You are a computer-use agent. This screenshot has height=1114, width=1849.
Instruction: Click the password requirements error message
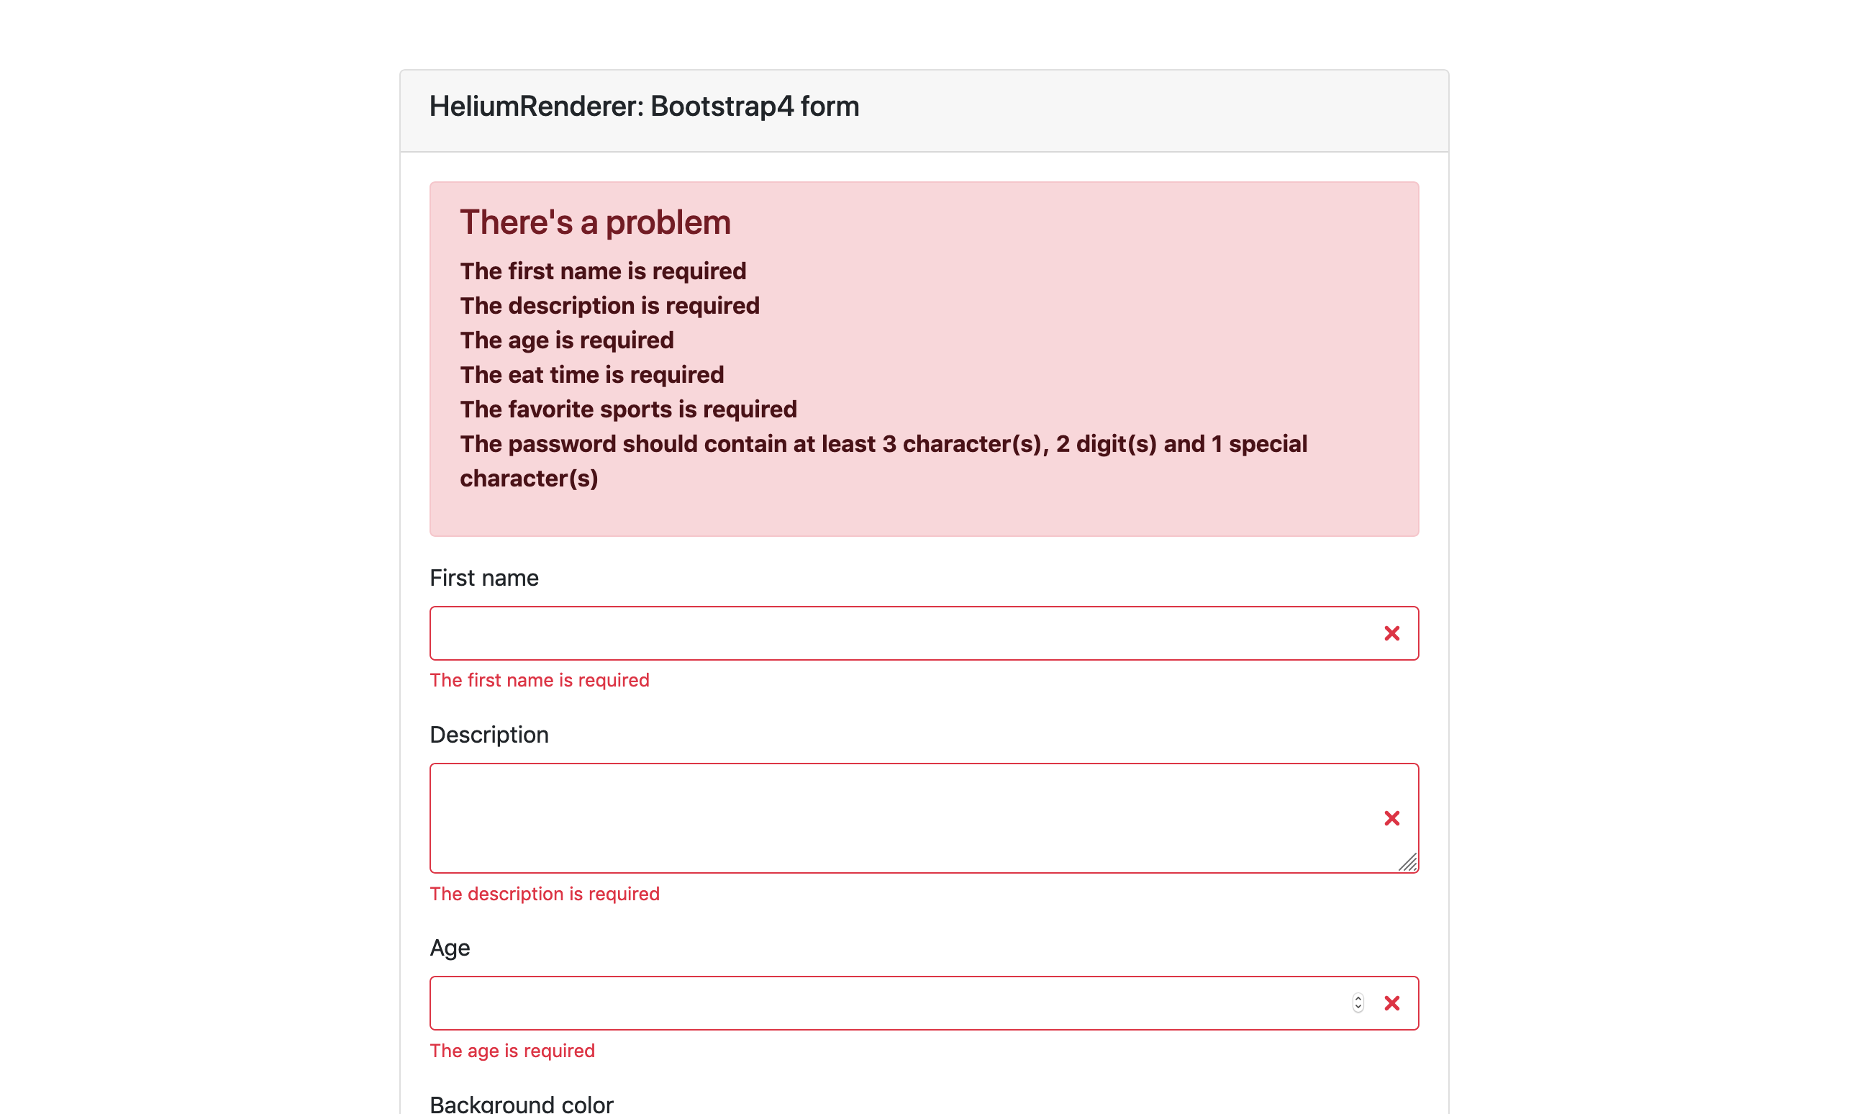coord(883,443)
